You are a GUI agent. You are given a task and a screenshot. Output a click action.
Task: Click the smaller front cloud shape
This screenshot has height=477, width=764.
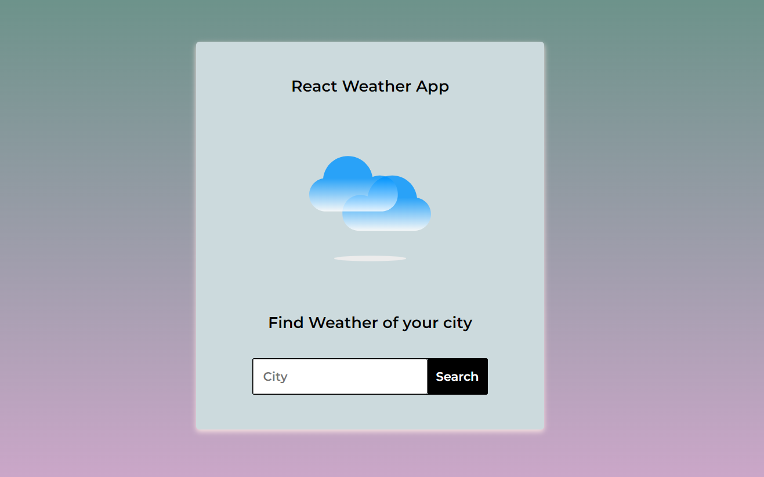click(389, 209)
